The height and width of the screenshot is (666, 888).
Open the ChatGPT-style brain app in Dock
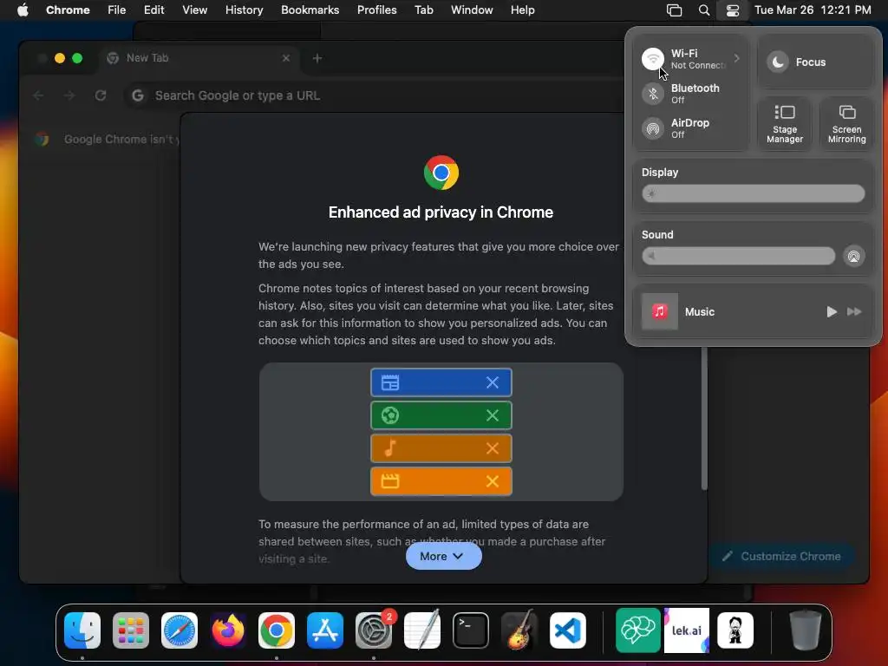(638, 630)
